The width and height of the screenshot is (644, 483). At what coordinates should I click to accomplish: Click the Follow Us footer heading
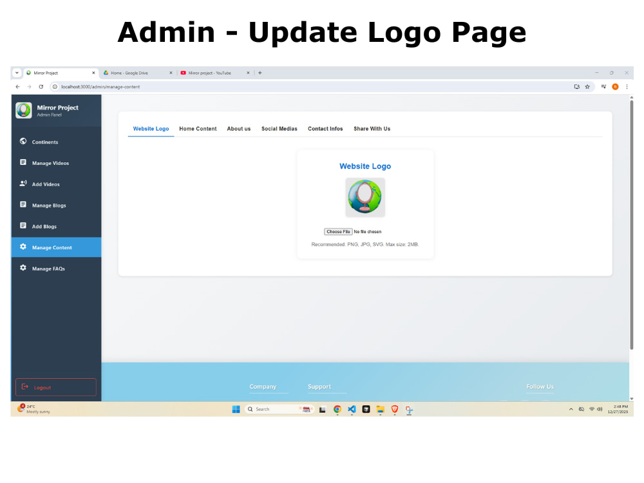click(x=540, y=386)
